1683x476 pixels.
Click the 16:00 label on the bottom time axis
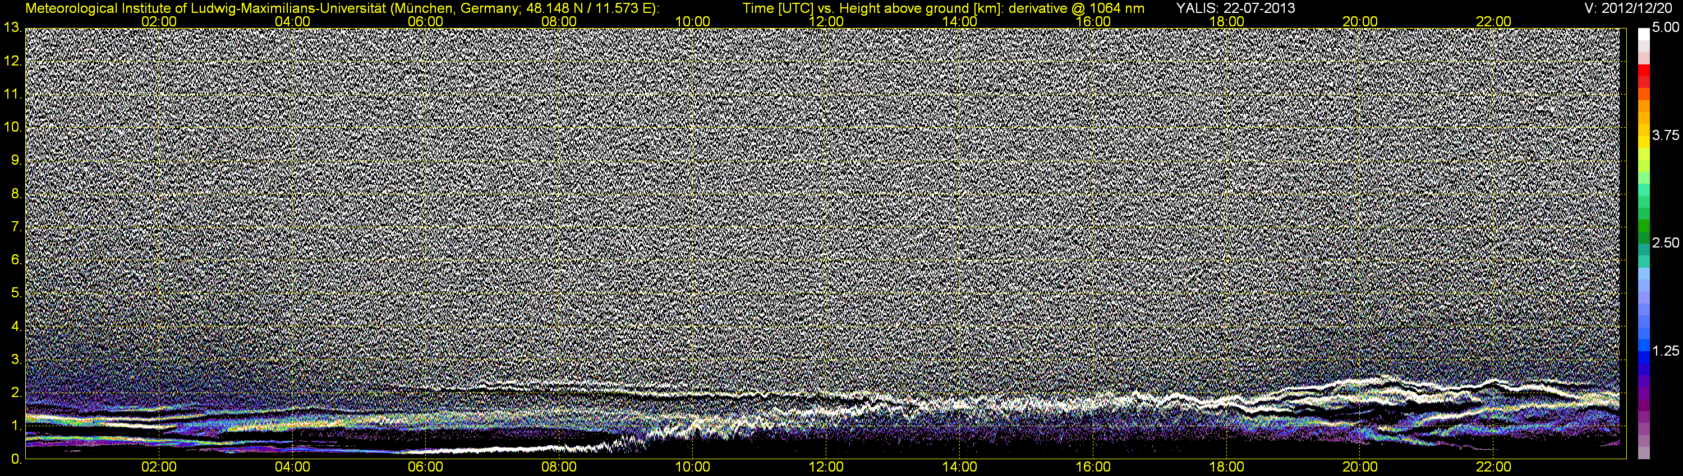point(1093,468)
